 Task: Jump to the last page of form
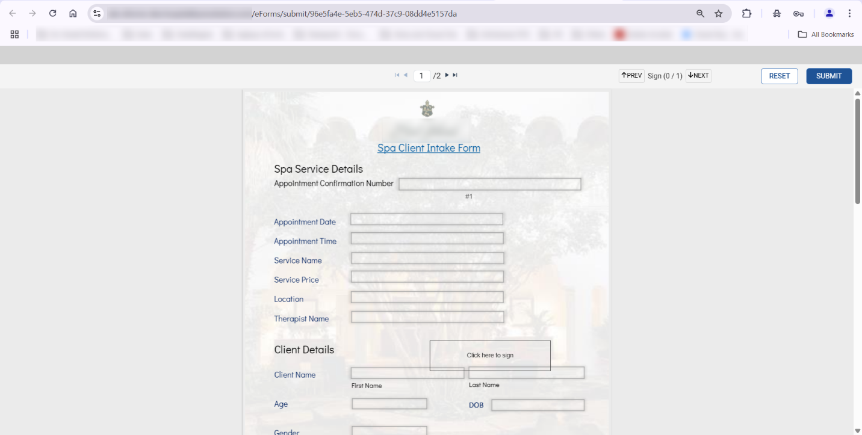coord(455,75)
